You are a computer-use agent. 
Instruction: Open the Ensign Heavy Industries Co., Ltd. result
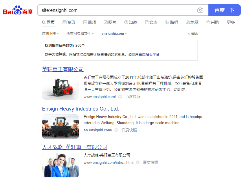point(80,109)
